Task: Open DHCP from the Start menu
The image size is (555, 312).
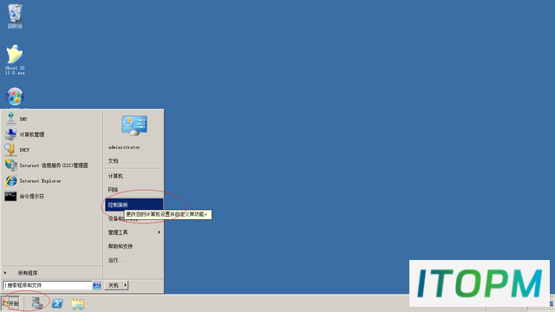Action: (x=52, y=150)
